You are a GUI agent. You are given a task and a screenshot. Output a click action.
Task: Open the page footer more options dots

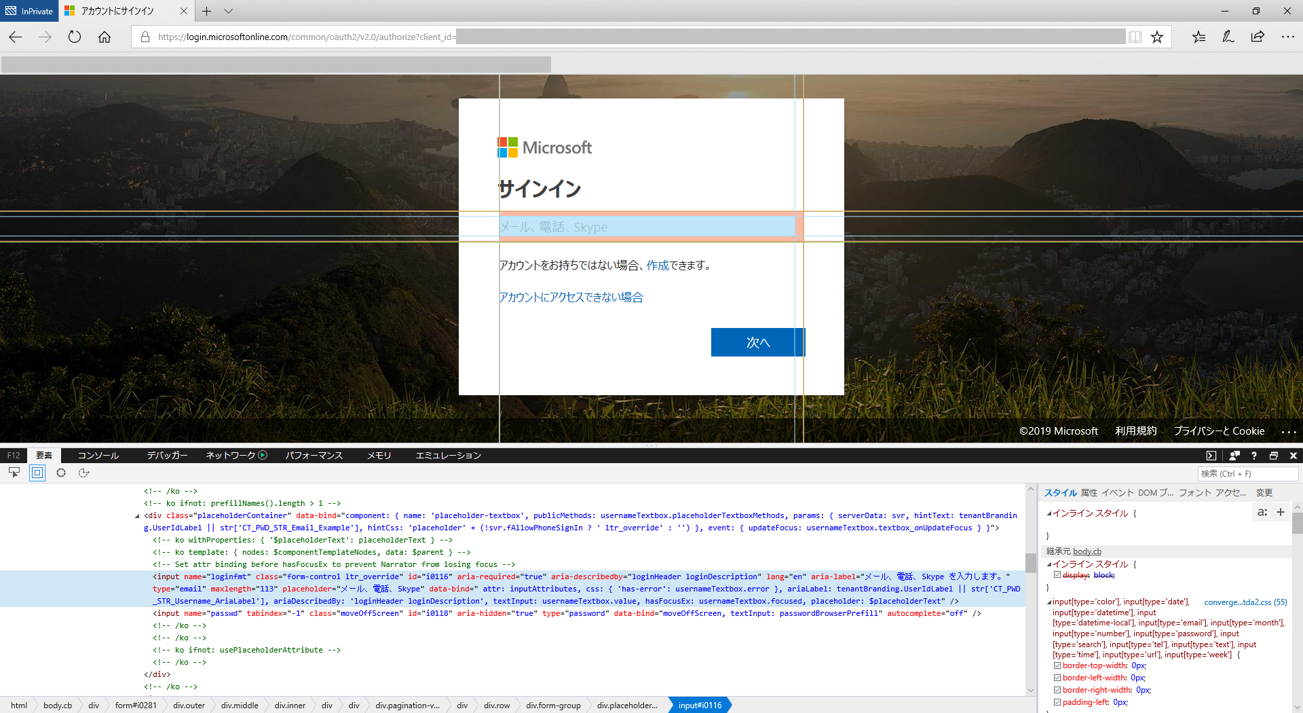coord(1289,431)
